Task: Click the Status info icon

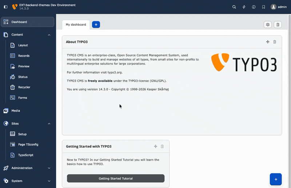Action: coord(12,77)
